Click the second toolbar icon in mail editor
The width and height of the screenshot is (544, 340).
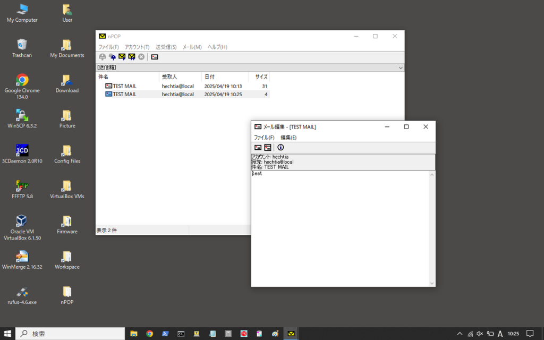(267, 147)
